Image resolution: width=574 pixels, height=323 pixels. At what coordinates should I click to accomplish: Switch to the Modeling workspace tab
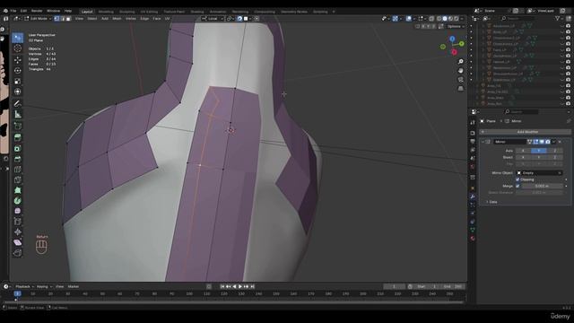pyautogui.click(x=106, y=12)
